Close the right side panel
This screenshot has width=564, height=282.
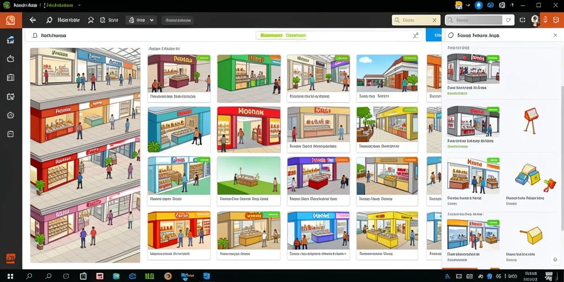coord(555,35)
